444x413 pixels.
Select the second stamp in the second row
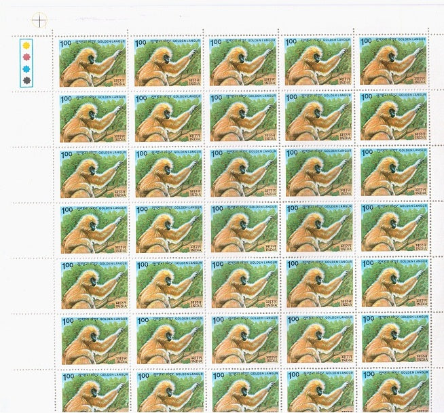point(168,117)
